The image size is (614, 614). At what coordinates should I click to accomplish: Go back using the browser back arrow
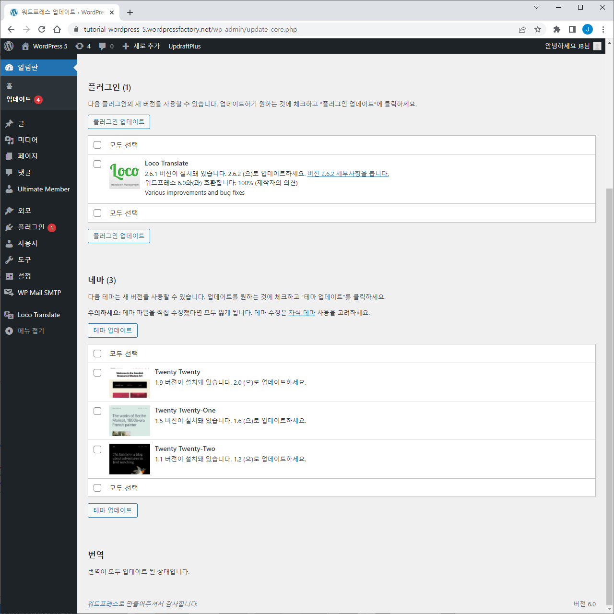[x=11, y=29]
